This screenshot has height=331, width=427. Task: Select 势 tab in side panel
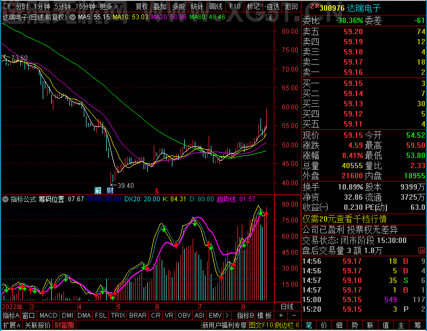355,325
